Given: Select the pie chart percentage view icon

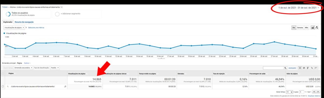Looking at the screenshot, I should (x=304, y=68).
